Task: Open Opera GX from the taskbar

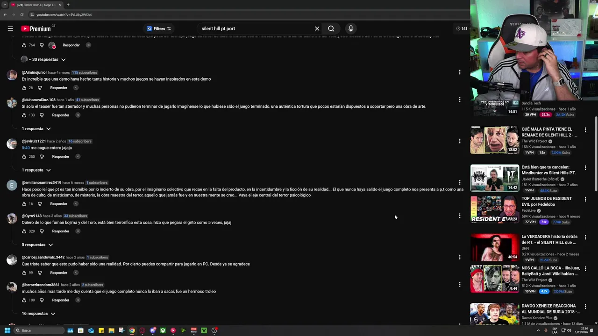Action: 142,330
